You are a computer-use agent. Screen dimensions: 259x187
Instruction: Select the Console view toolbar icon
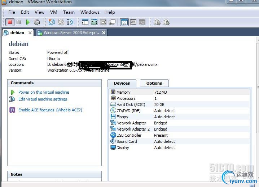133,22
